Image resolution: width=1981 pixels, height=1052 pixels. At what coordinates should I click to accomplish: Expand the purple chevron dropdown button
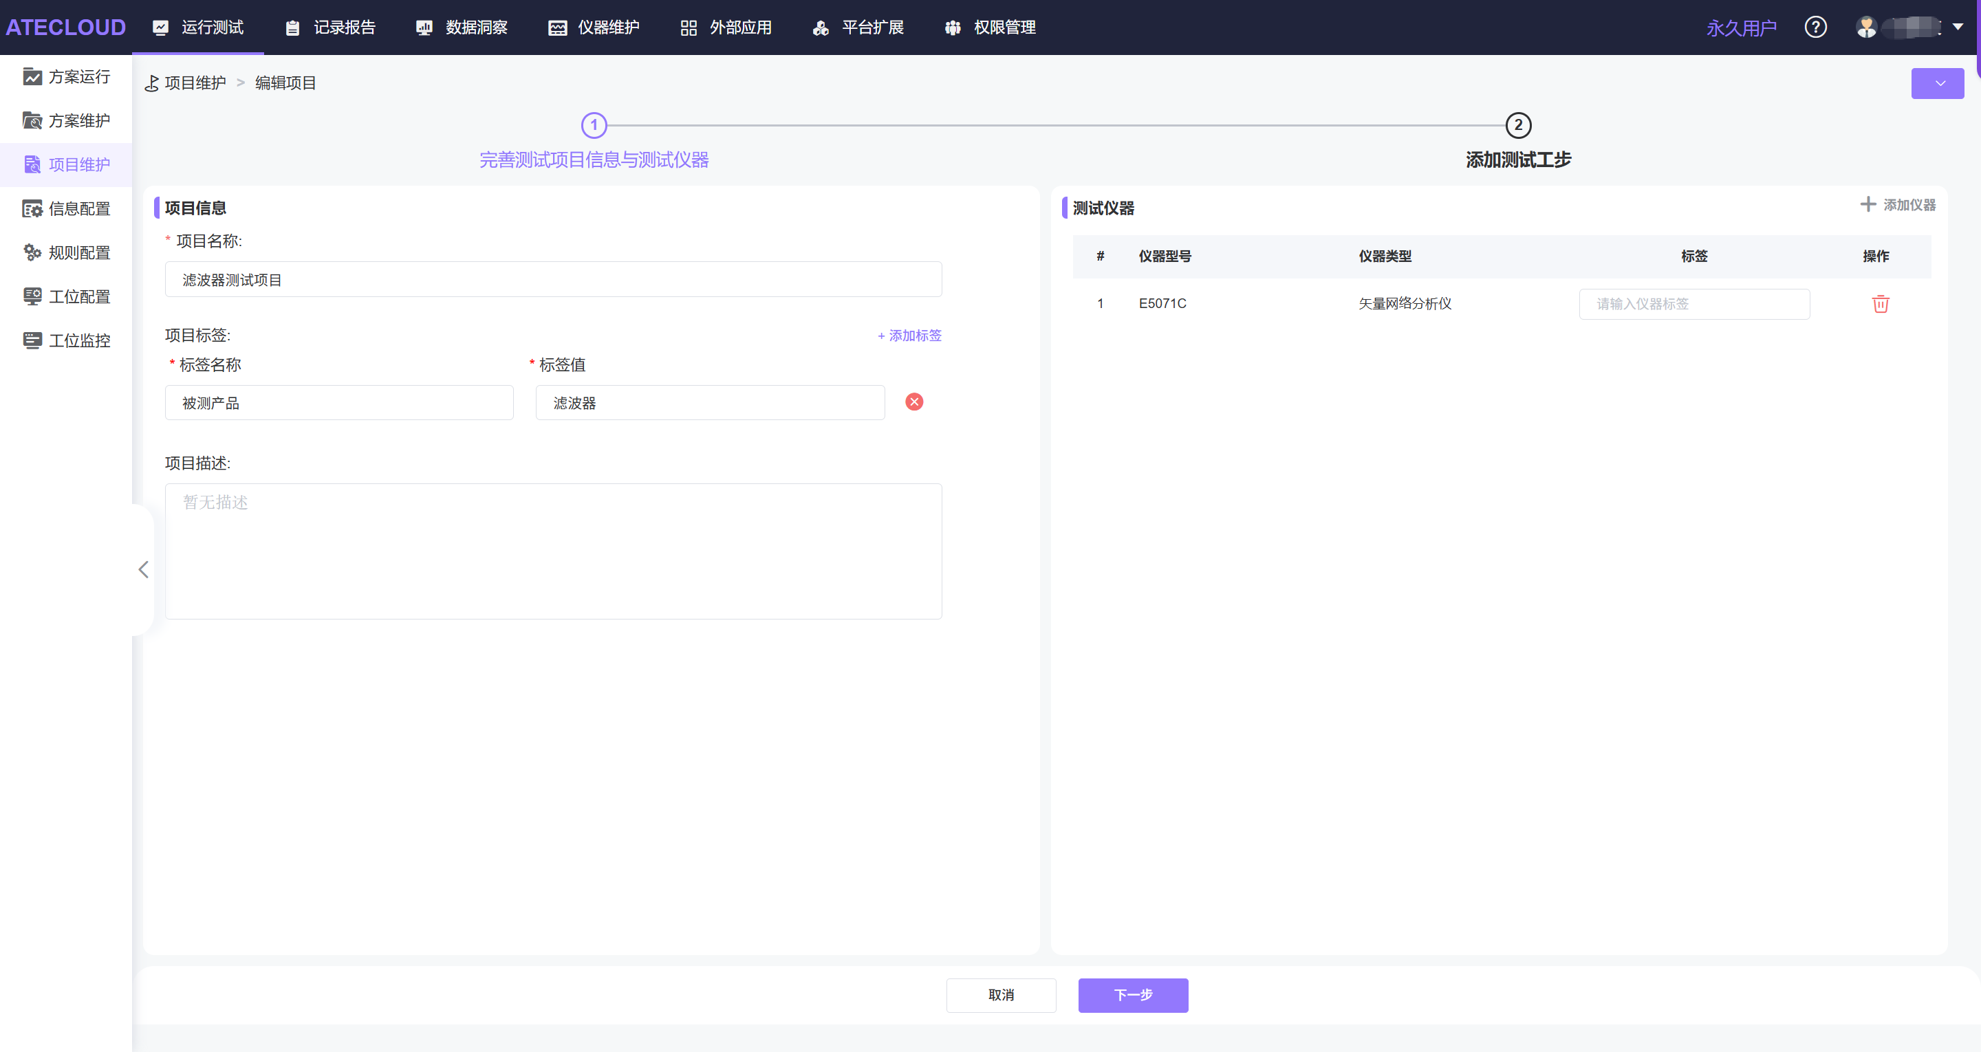[x=1936, y=83]
